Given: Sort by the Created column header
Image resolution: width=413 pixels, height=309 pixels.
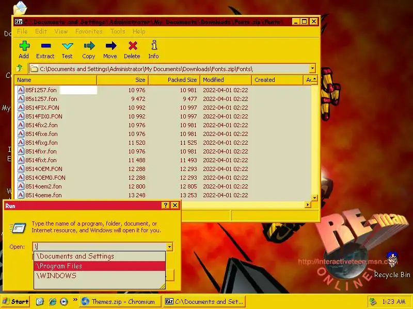Looking at the screenshot, I should point(277,80).
